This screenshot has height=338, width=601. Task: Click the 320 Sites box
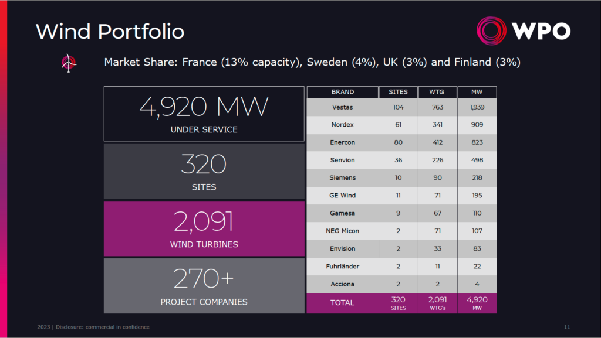pos(204,171)
